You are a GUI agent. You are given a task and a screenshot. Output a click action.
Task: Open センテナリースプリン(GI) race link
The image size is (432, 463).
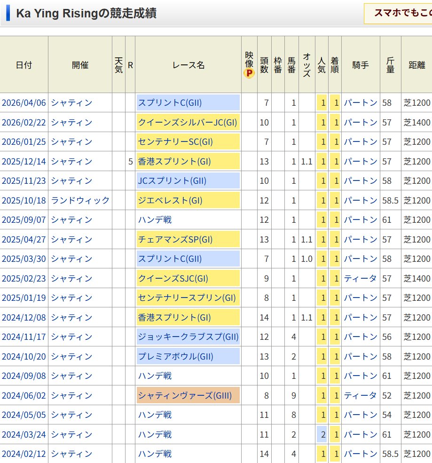pyautogui.click(x=187, y=298)
